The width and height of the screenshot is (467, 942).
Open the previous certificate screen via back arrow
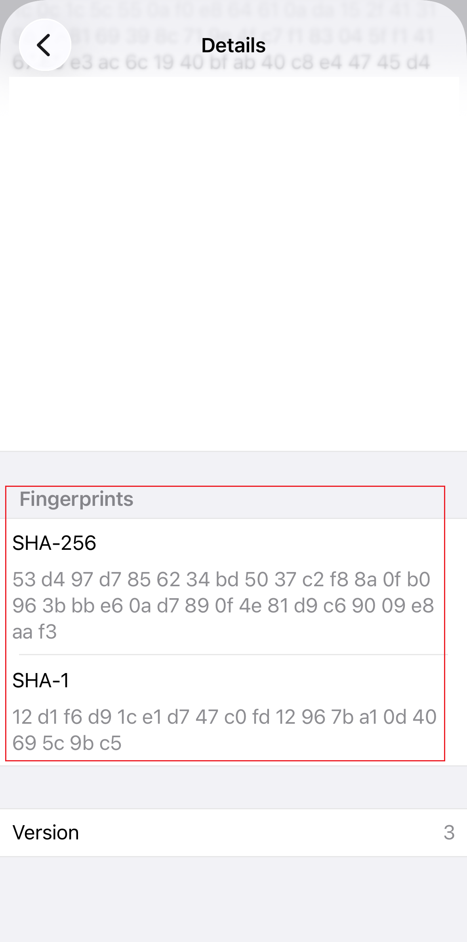tap(45, 44)
